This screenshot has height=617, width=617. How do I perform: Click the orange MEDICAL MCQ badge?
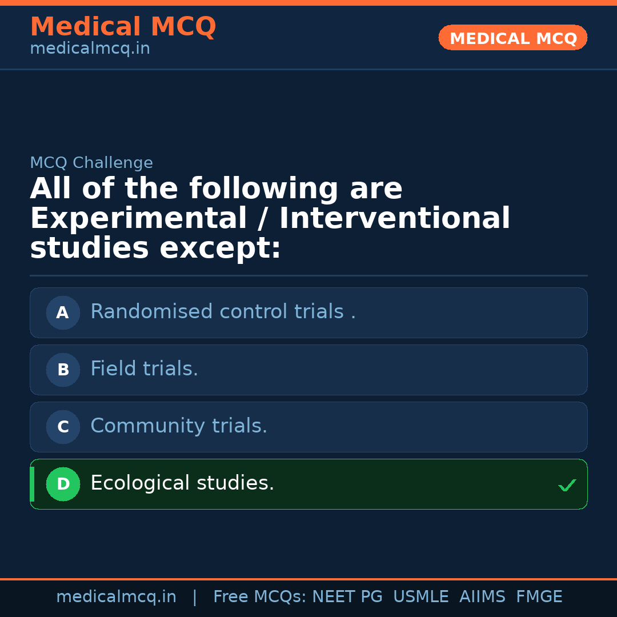pyautogui.click(x=513, y=38)
